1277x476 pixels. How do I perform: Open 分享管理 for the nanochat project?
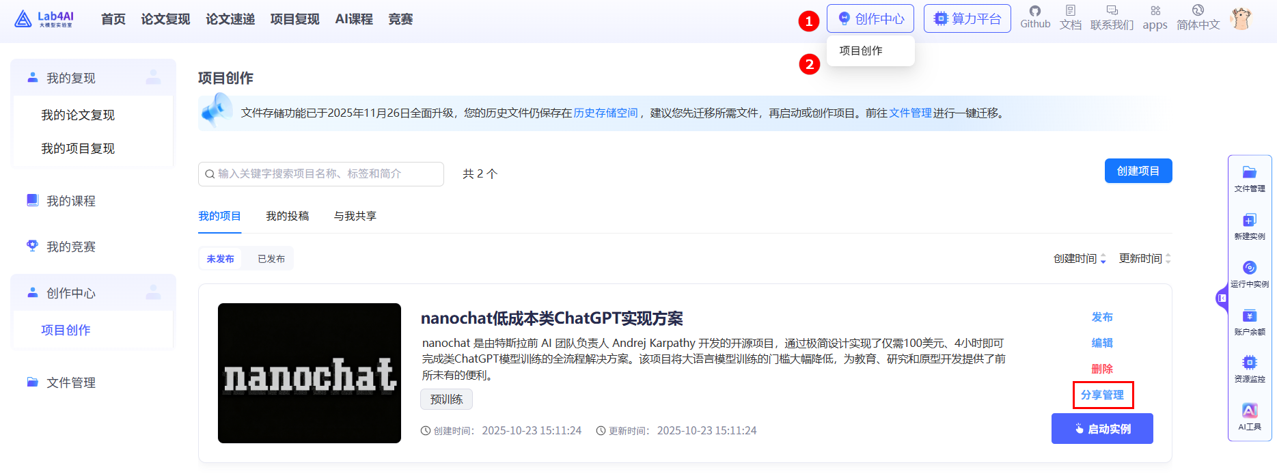coord(1102,395)
